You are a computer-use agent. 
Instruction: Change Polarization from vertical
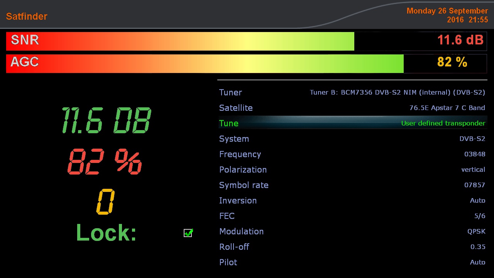473,170
